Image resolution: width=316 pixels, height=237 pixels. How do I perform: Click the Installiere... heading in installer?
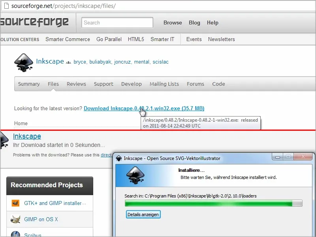[191, 170]
